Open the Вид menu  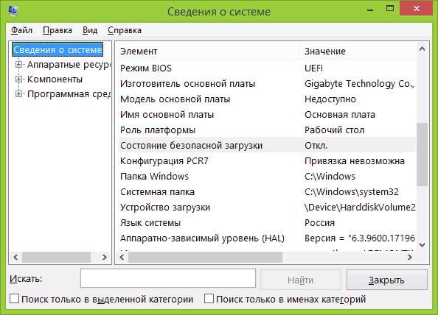click(90, 30)
